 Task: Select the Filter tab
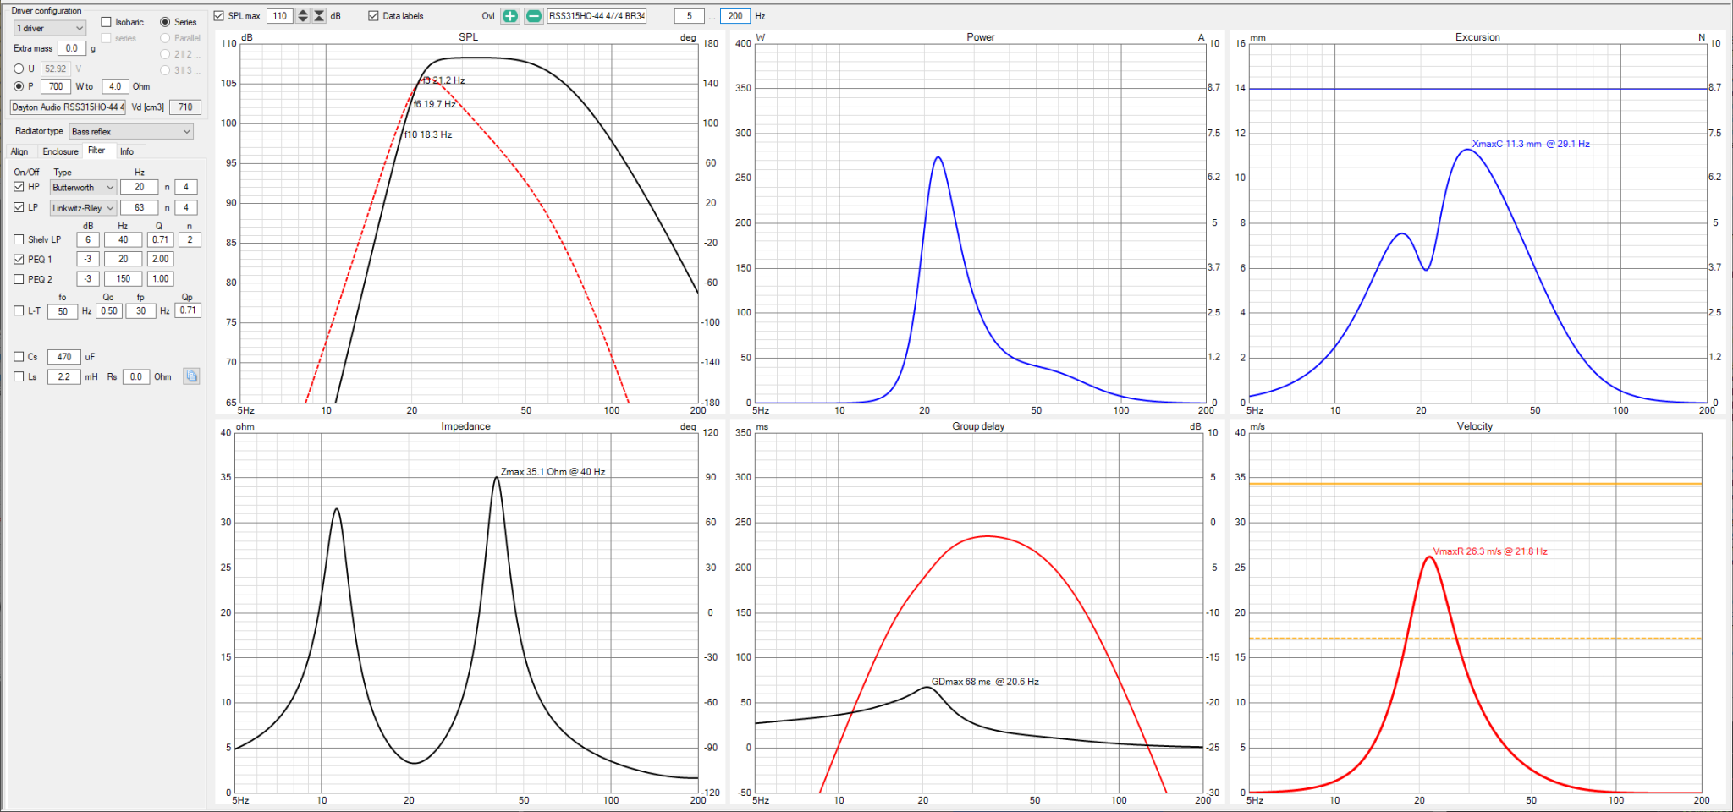(x=97, y=151)
